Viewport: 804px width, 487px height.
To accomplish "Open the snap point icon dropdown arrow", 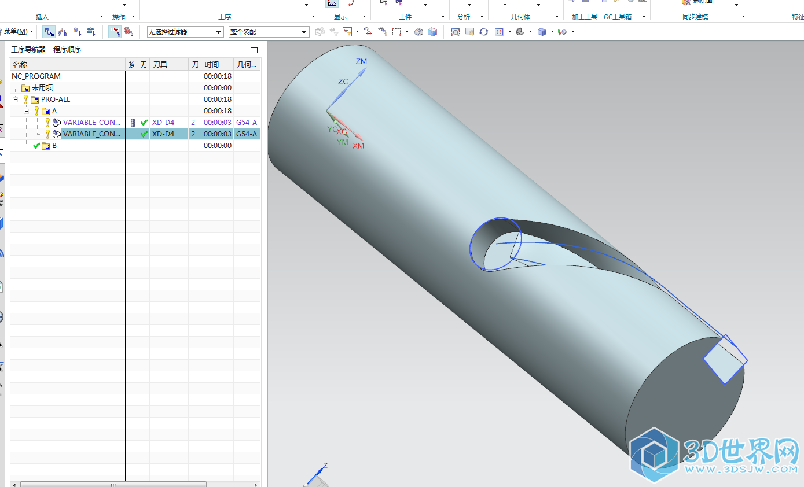I will click(x=357, y=32).
